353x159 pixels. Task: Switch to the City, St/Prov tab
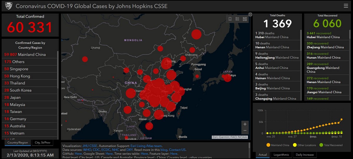pyautogui.click(x=42, y=143)
